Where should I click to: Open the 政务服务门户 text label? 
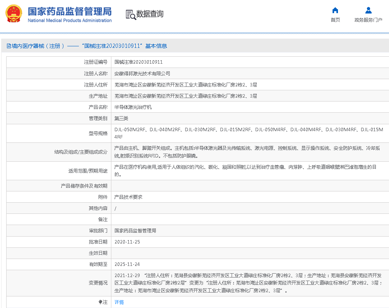(x=368, y=20)
